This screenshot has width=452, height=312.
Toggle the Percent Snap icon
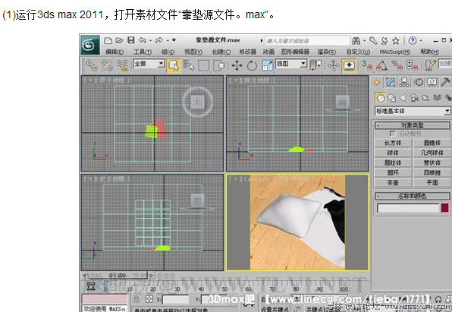397,65
